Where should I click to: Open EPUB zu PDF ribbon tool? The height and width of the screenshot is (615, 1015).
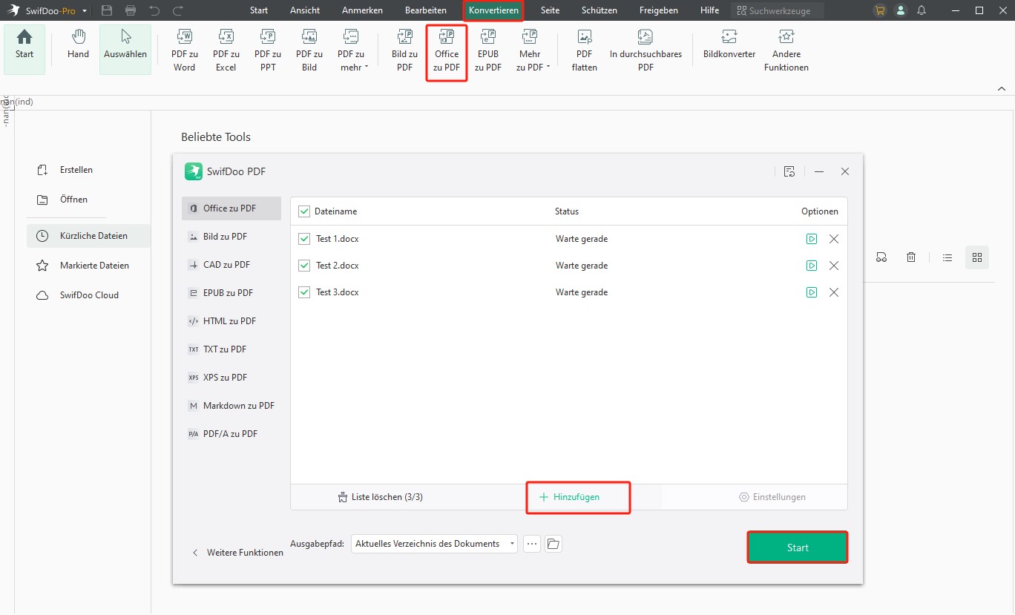tap(488, 50)
